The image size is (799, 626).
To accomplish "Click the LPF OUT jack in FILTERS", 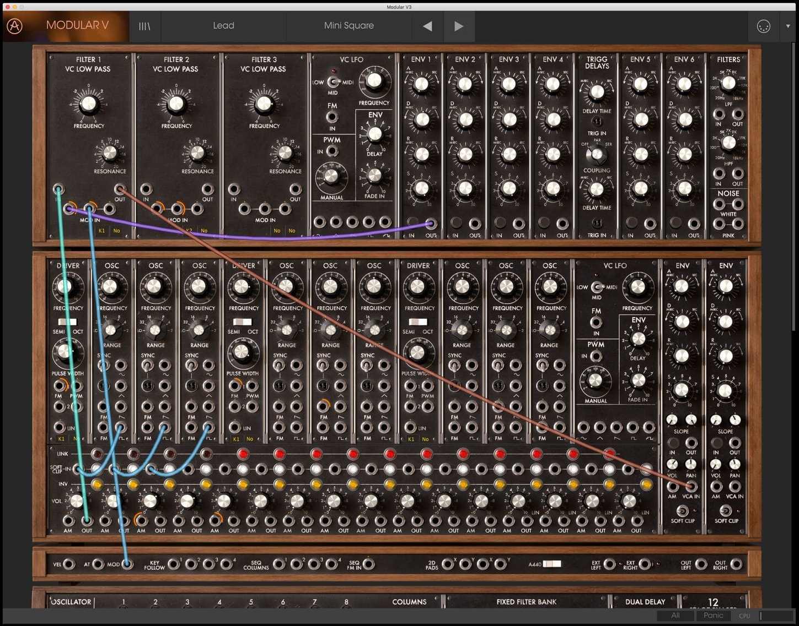I will click(x=738, y=114).
